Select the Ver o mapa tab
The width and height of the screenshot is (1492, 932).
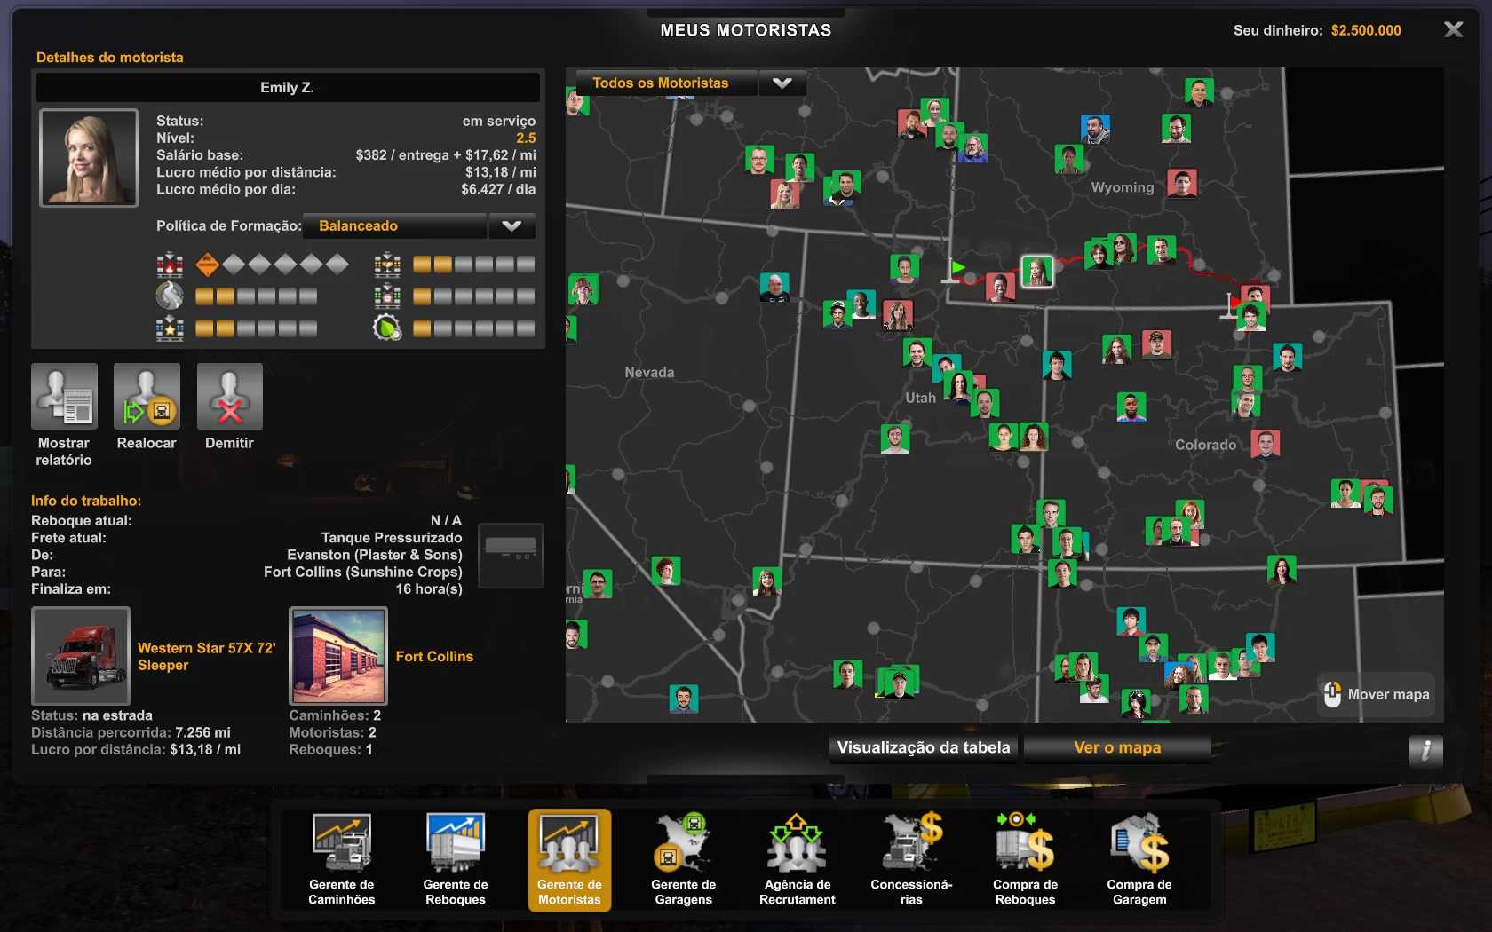(x=1116, y=747)
